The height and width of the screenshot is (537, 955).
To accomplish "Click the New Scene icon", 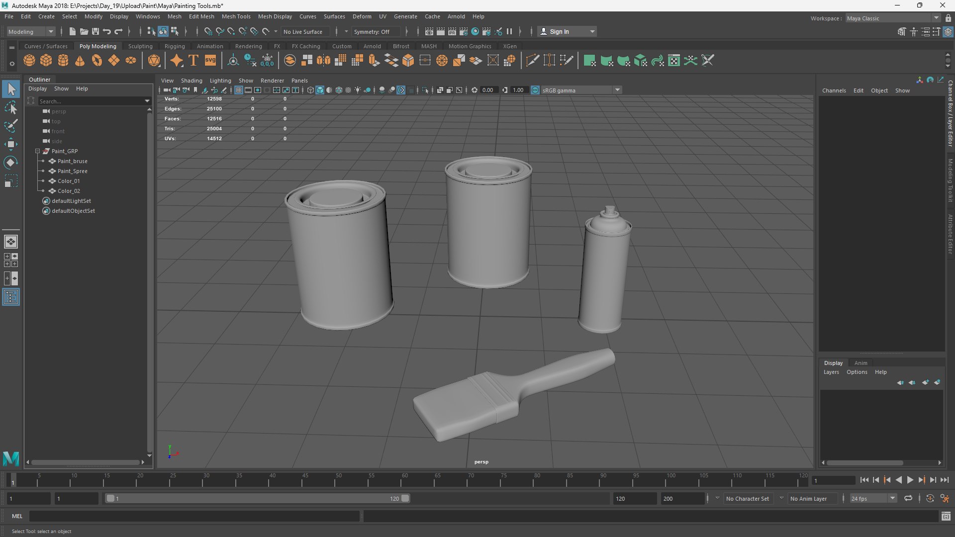I will (x=73, y=31).
